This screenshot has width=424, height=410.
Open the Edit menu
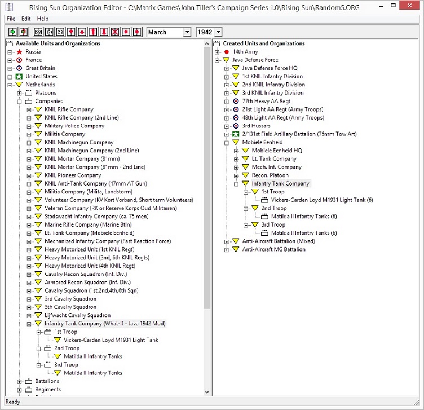click(26, 19)
